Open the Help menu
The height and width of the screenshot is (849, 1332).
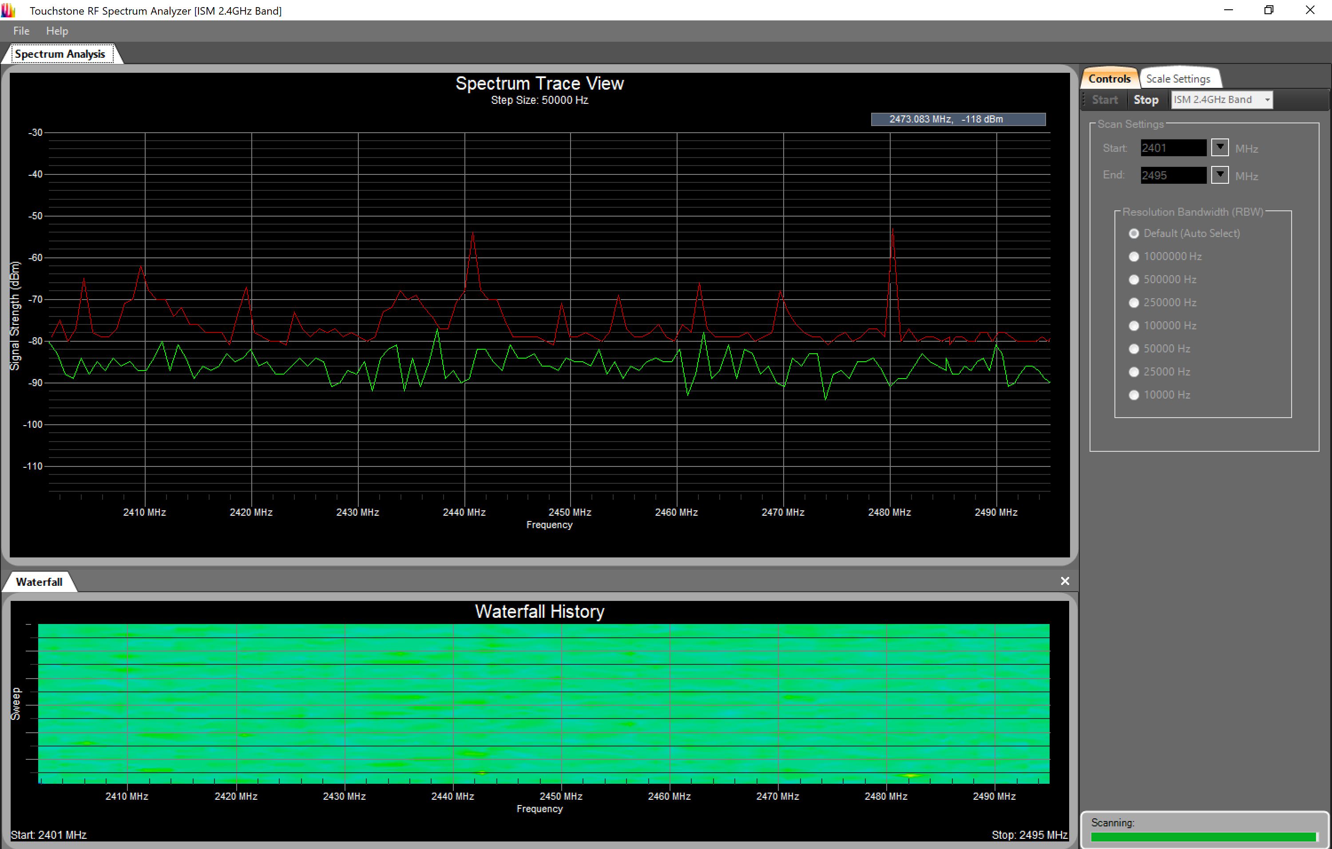click(x=57, y=31)
